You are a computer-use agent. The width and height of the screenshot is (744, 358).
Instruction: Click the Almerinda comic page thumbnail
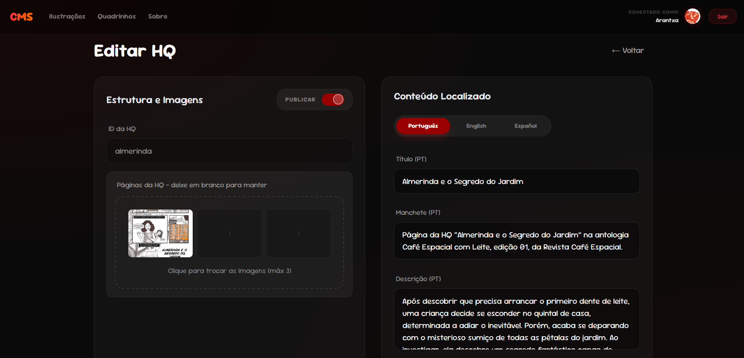tap(160, 233)
